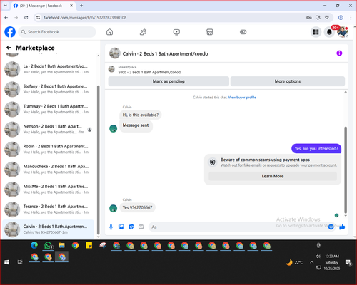The image size is (357, 285).
Task: Click More options button
Action: (x=288, y=81)
